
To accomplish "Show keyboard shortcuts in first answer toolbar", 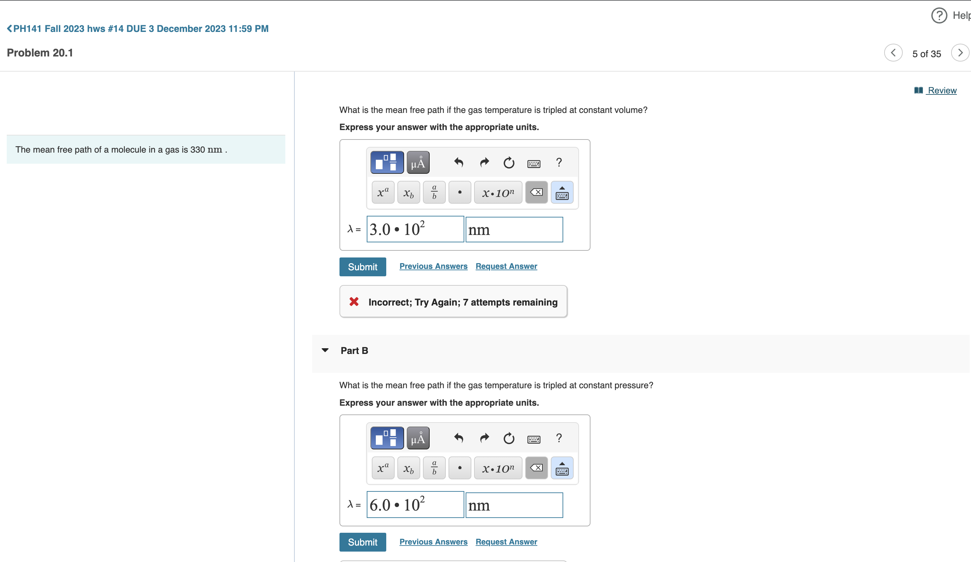I will [x=534, y=164].
